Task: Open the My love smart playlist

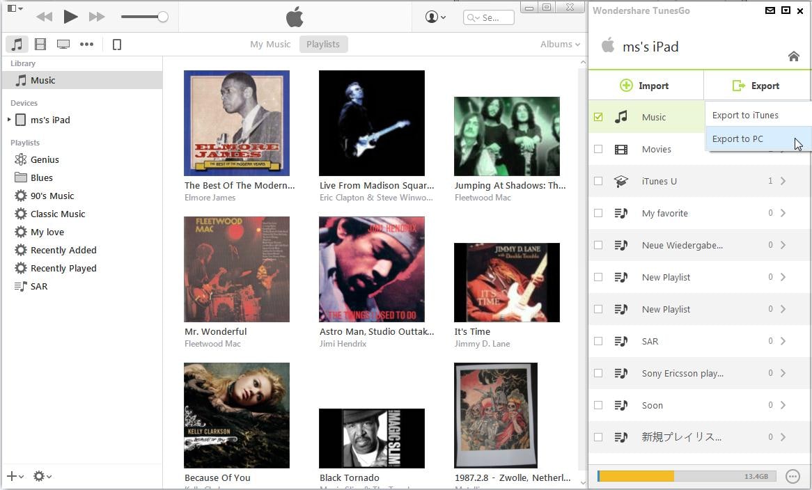Action: tap(47, 232)
